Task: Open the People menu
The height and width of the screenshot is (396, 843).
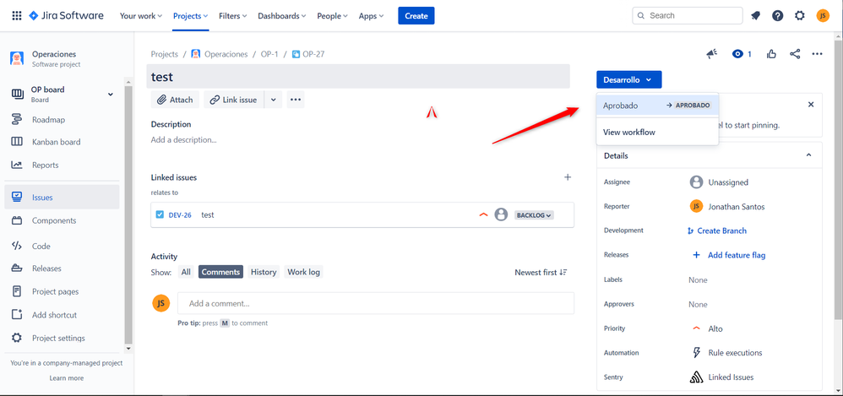Action: click(x=332, y=15)
